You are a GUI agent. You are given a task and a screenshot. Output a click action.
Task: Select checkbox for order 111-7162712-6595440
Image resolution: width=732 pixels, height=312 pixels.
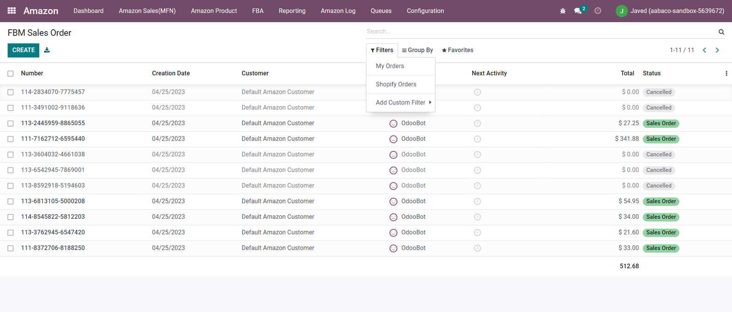pyautogui.click(x=11, y=139)
